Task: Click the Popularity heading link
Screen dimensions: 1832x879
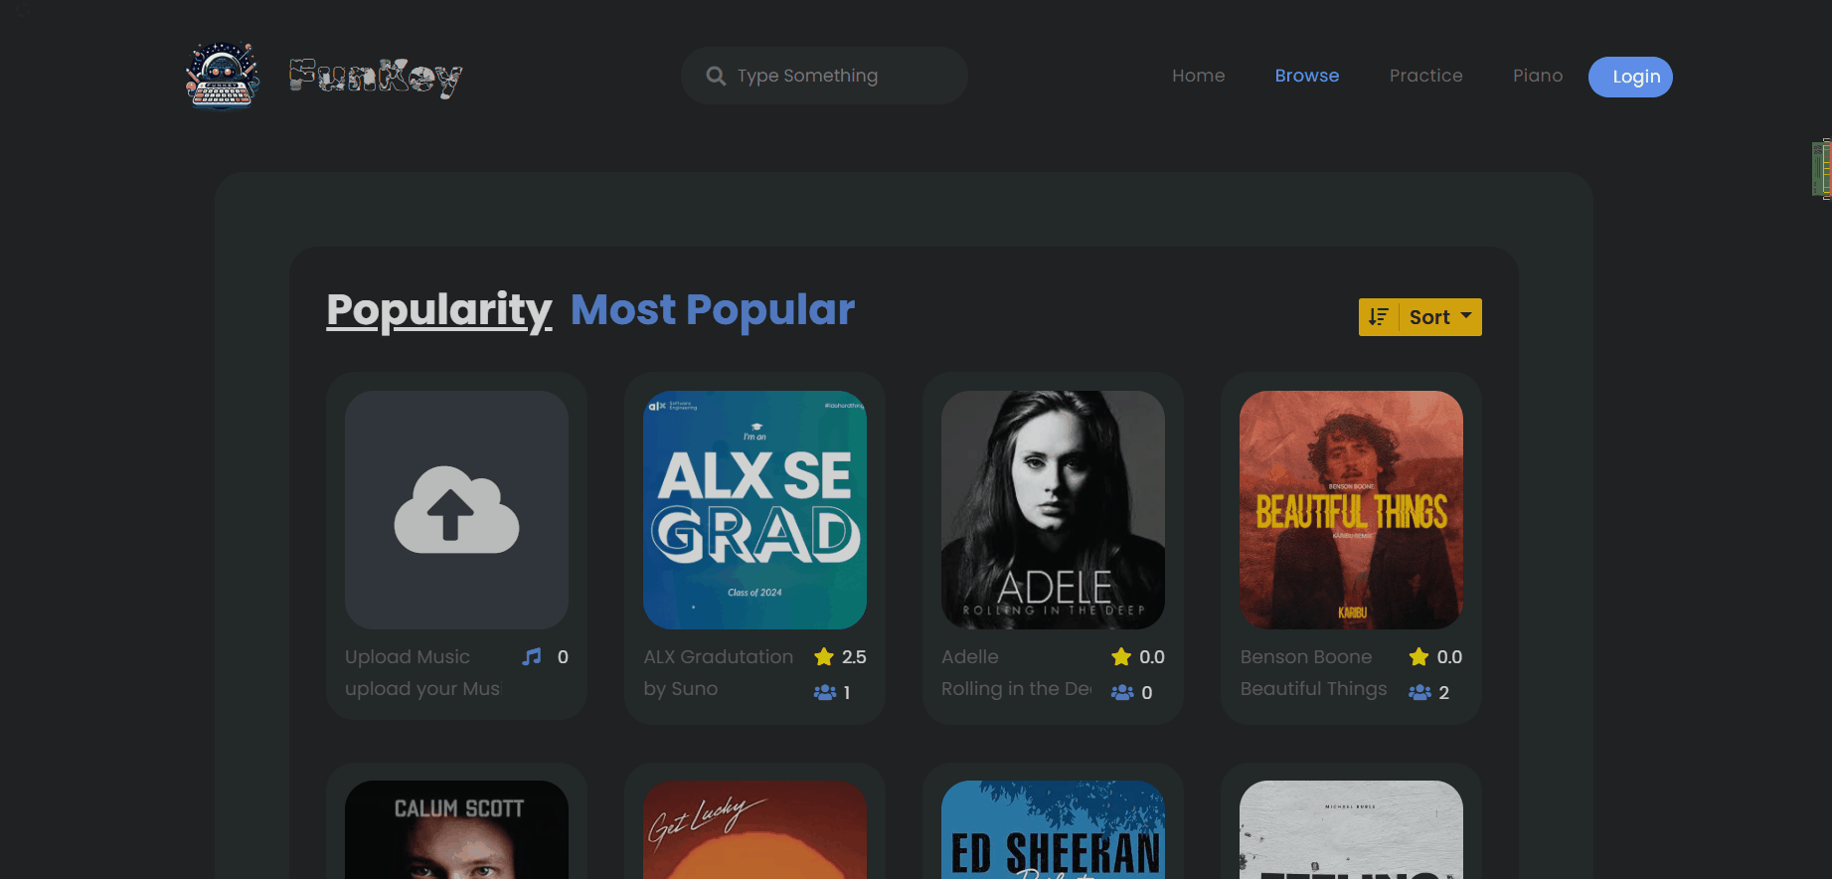Action: click(x=438, y=310)
